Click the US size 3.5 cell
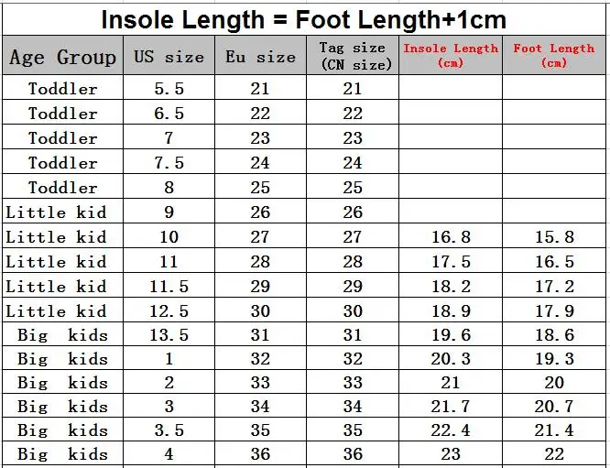Screen dimensions: 610x468 click(x=169, y=430)
